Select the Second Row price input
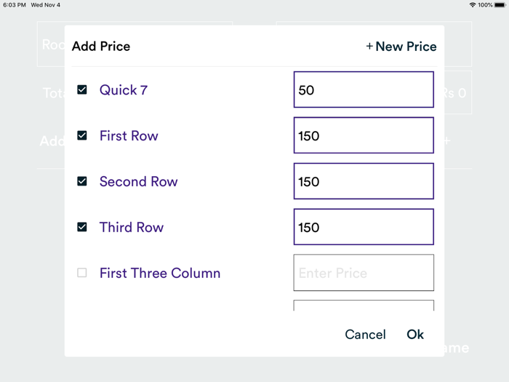This screenshot has width=509, height=382. [364, 181]
